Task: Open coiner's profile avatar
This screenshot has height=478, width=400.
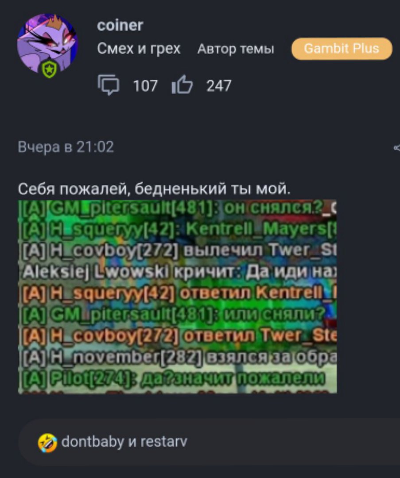Action: point(47,44)
